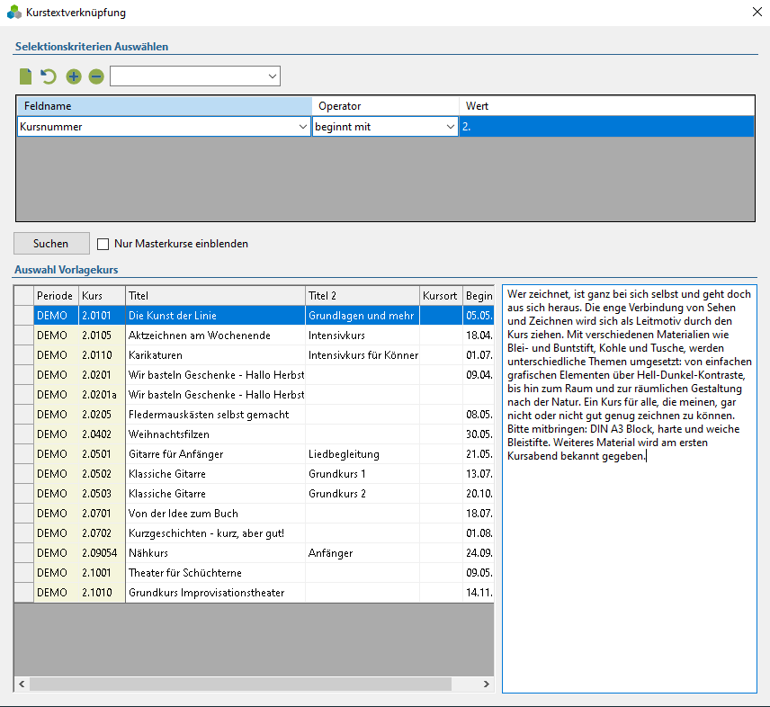The image size is (770, 707).
Task: Click the Operator column header
Action: click(386, 106)
